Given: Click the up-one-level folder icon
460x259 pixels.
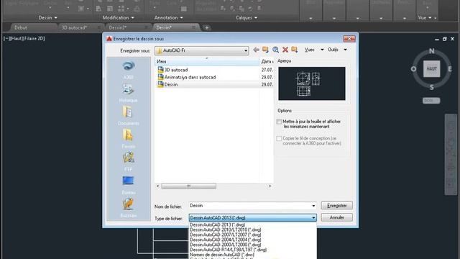Looking at the screenshot, I should pos(265,50).
